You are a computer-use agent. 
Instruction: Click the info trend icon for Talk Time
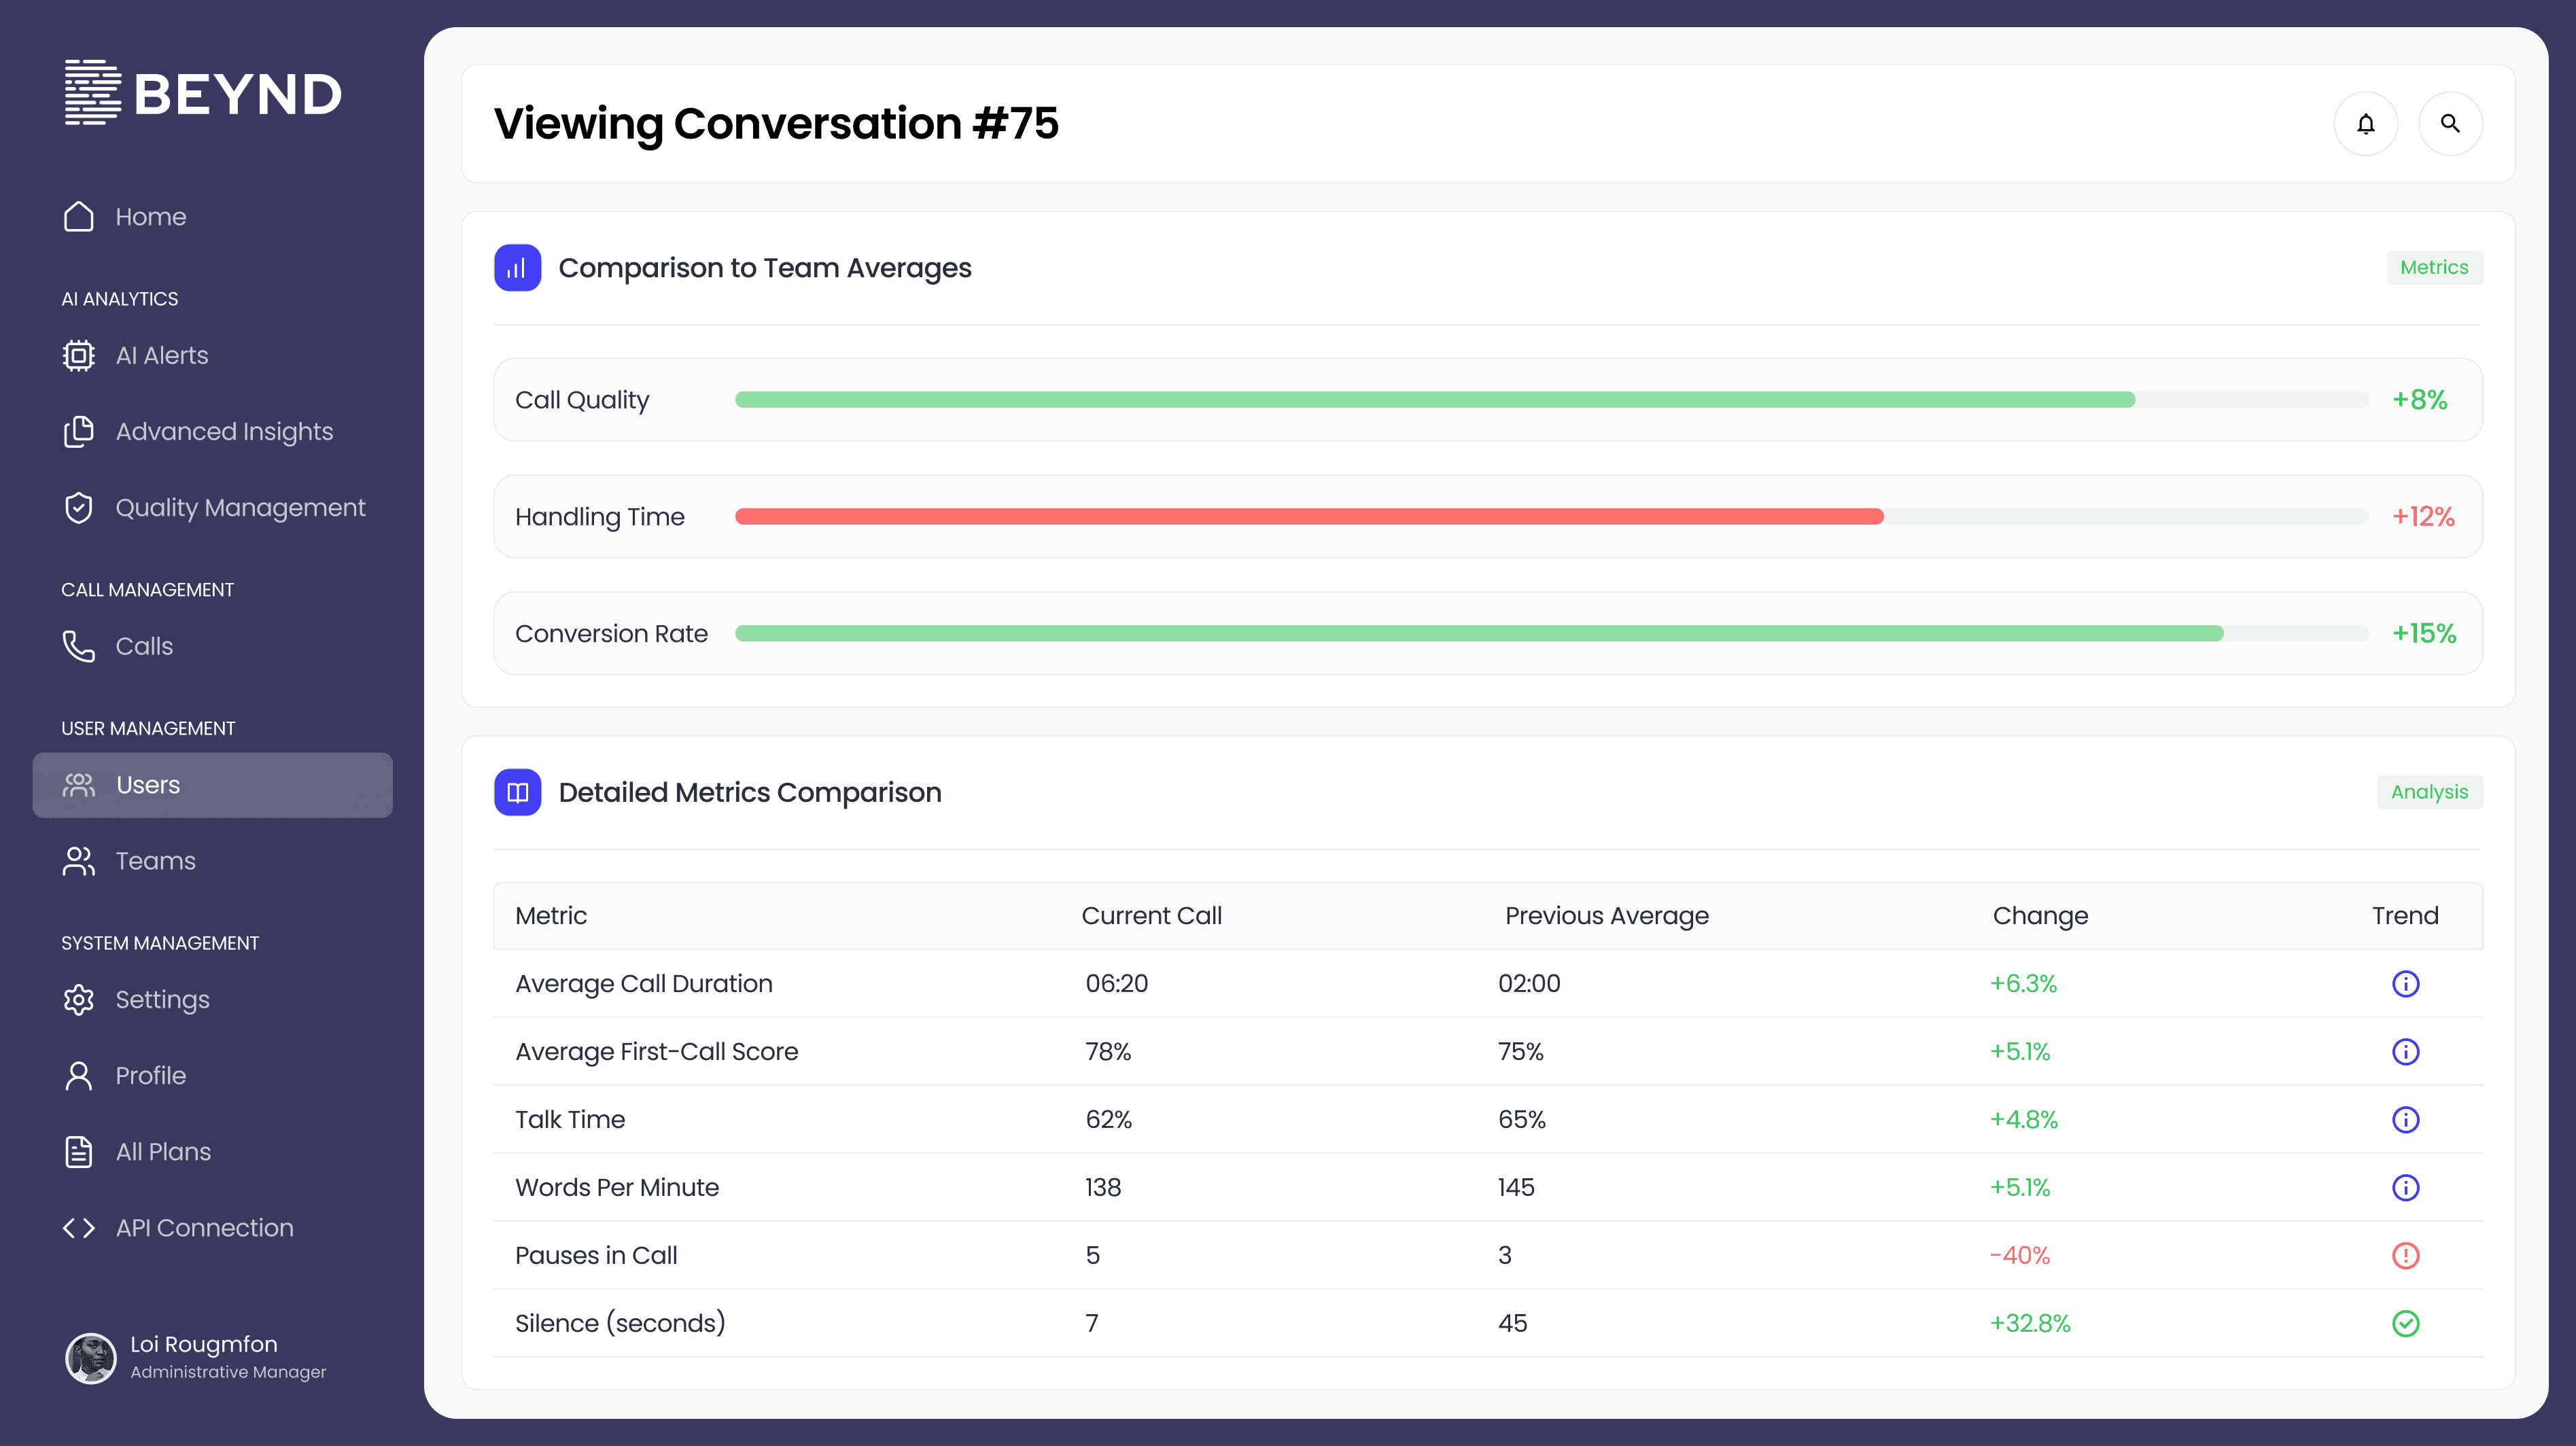pyautogui.click(x=2405, y=1120)
